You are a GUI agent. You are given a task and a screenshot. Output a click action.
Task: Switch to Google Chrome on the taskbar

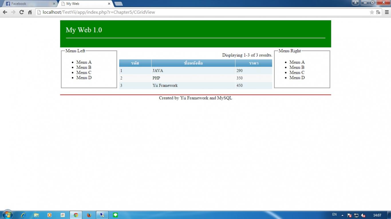point(76,215)
